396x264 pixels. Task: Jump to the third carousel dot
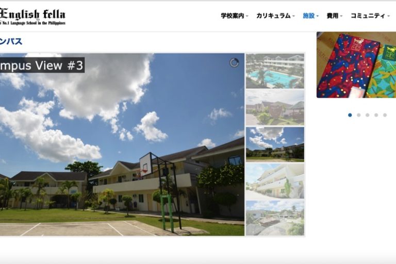pos(368,115)
